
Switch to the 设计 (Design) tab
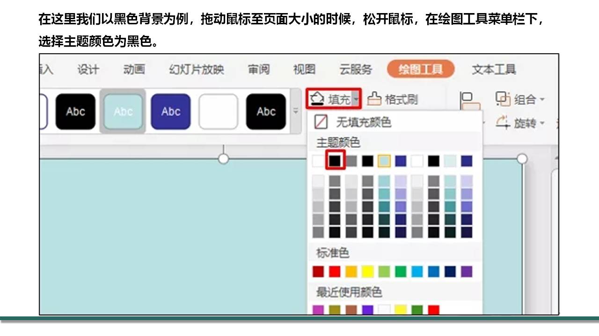coord(88,70)
